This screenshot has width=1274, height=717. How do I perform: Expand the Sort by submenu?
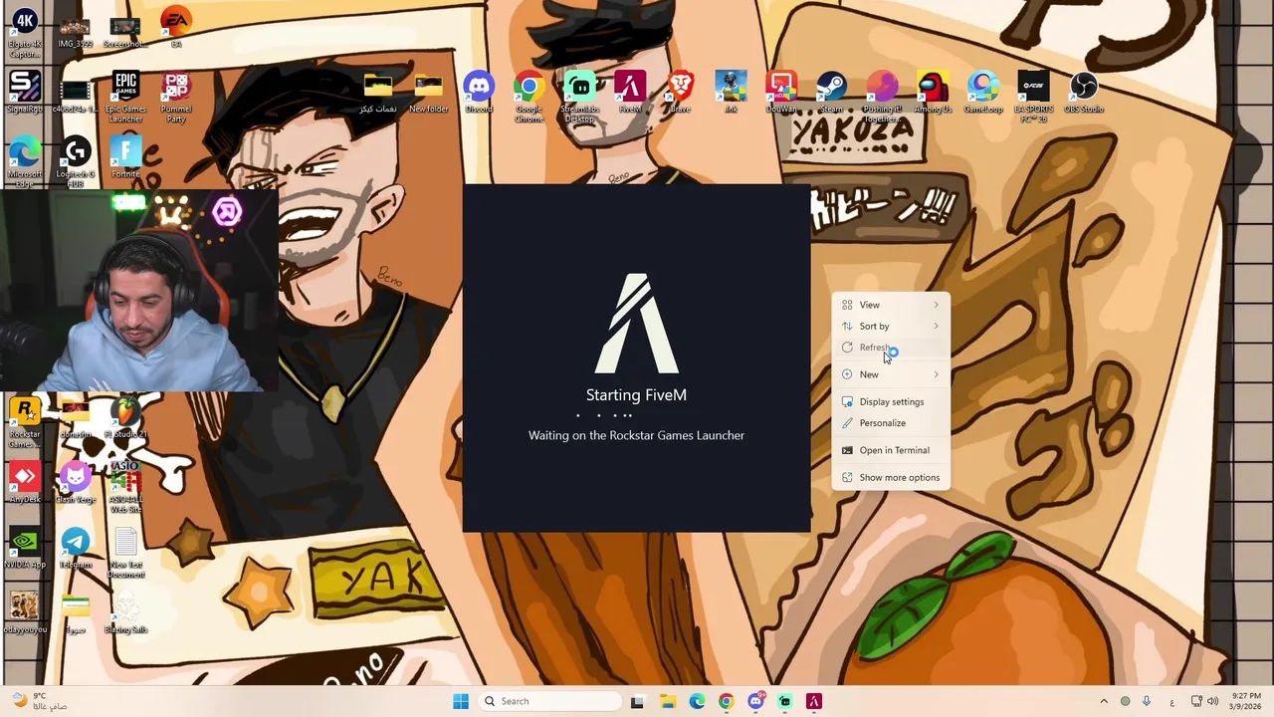point(891,326)
